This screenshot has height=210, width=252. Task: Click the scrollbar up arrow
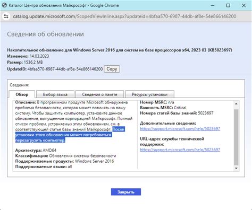click(x=236, y=104)
